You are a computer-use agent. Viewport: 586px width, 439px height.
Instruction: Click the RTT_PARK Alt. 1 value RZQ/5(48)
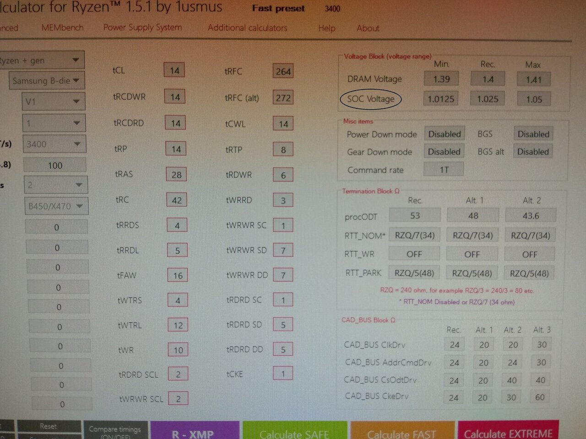pyautogui.click(x=472, y=273)
